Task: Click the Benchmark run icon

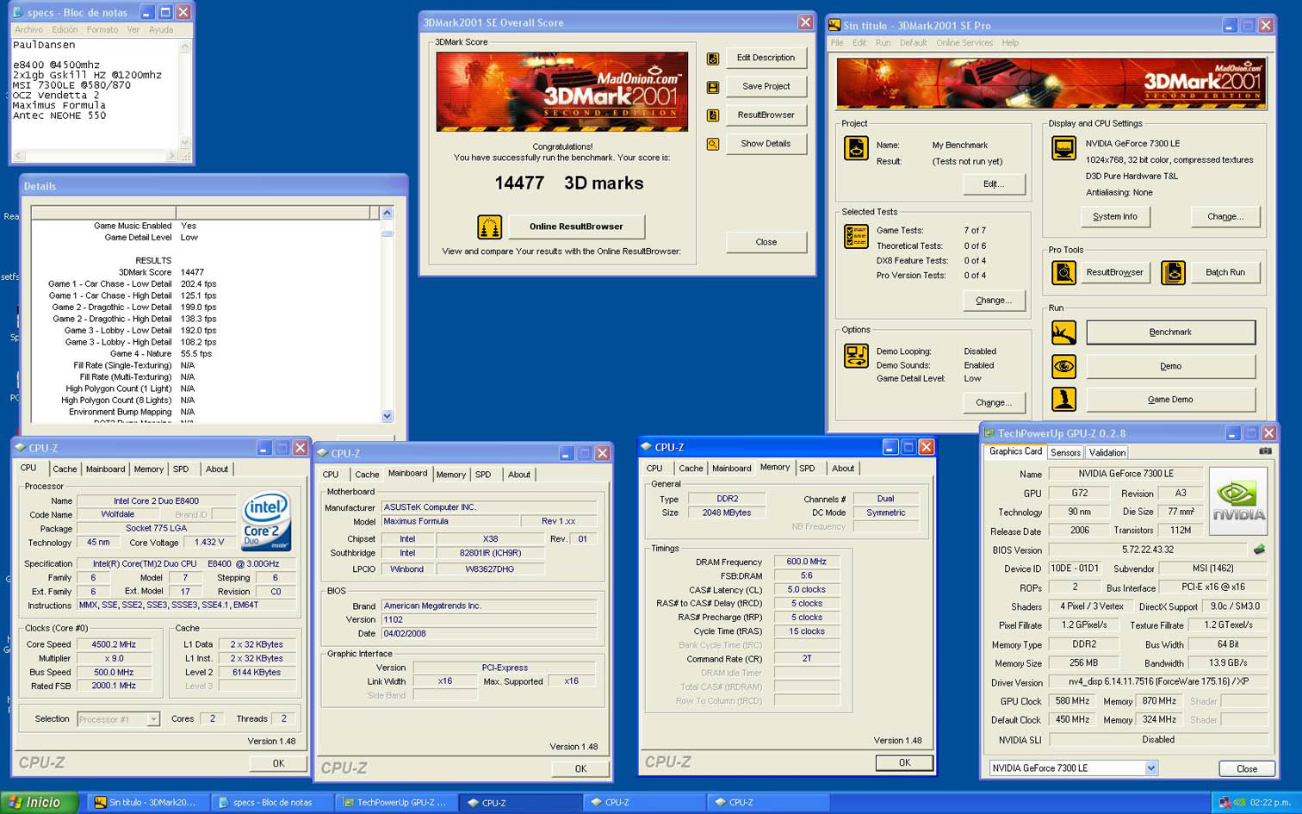Action: tap(1063, 332)
